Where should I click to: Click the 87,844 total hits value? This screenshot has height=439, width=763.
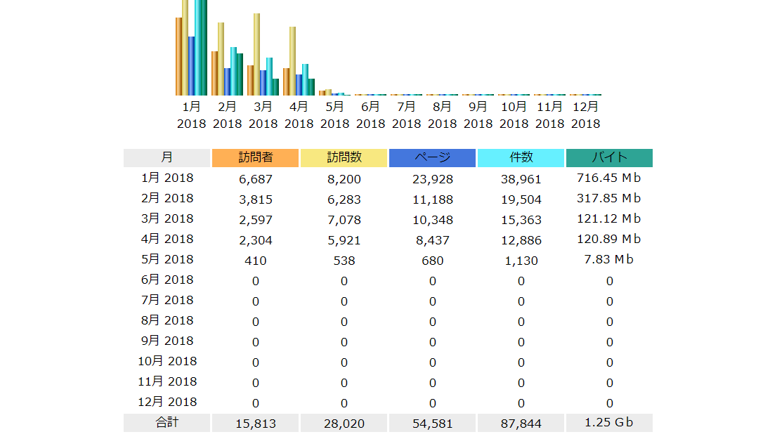pyautogui.click(x=521, y=424)
